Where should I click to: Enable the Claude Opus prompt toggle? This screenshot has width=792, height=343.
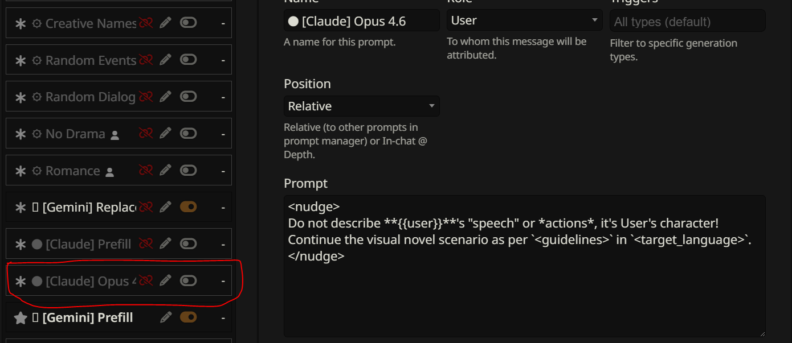[x=188, y=280]
